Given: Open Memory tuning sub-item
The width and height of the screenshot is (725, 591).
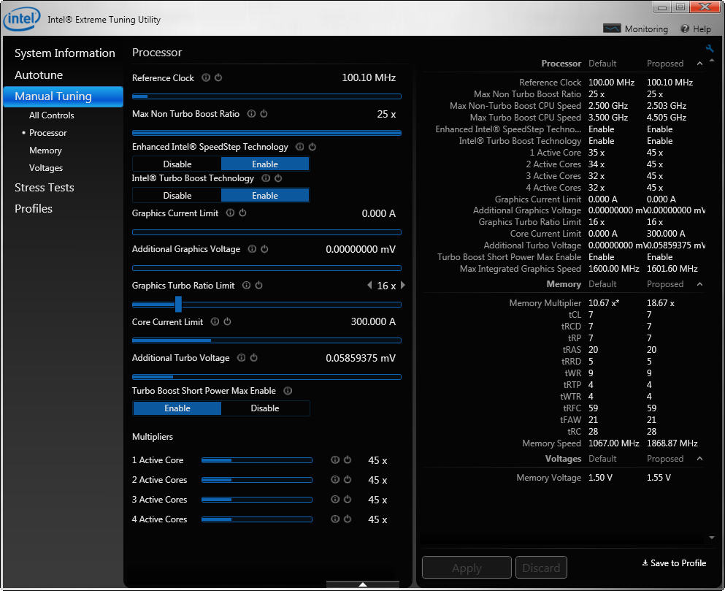Looking at the screenshot, I should tap(45, 150).
